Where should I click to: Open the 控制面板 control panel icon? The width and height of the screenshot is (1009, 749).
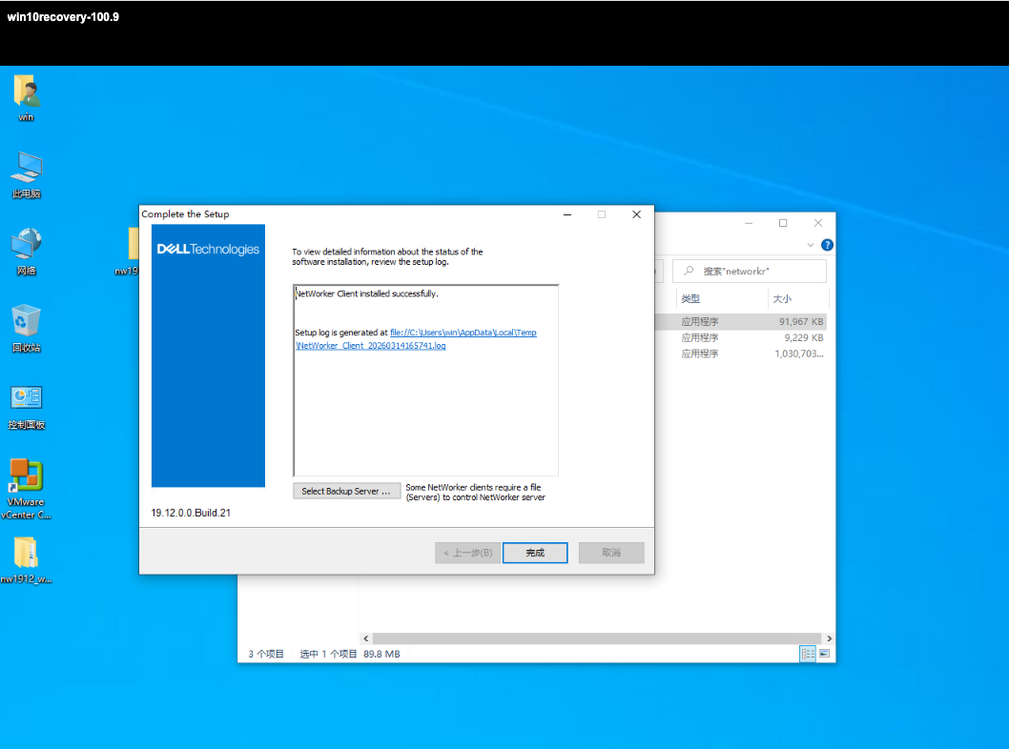26,406
